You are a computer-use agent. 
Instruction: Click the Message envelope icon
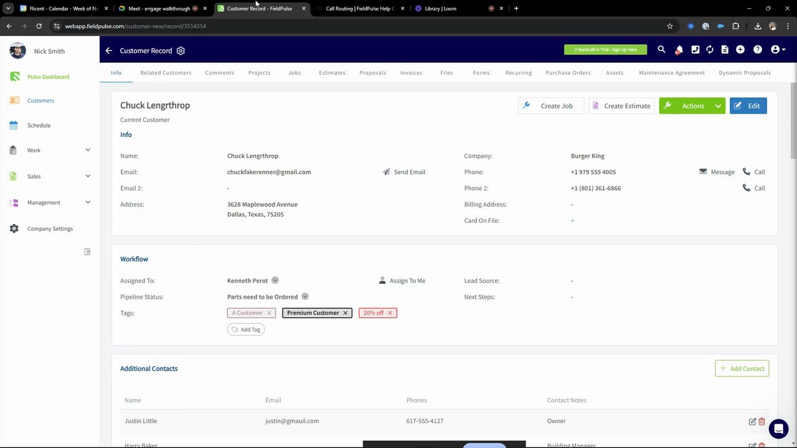coord(703,172)
